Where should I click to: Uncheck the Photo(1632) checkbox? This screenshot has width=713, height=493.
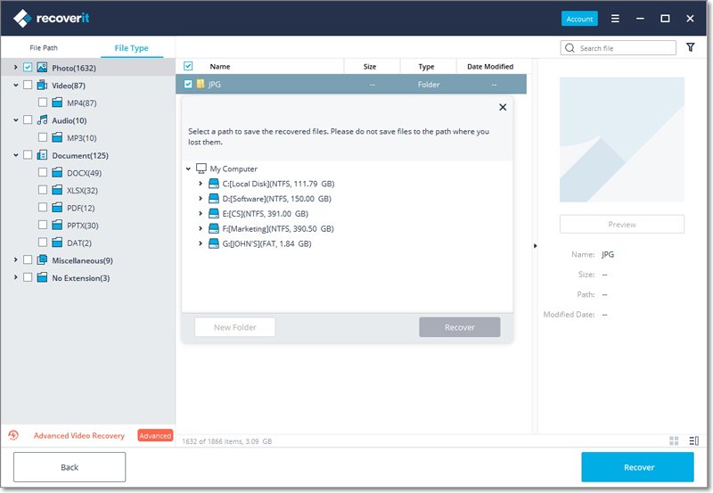pos(28,68)
